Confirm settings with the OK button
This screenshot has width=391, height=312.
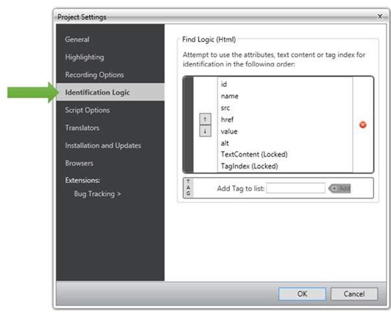(302, 294)
